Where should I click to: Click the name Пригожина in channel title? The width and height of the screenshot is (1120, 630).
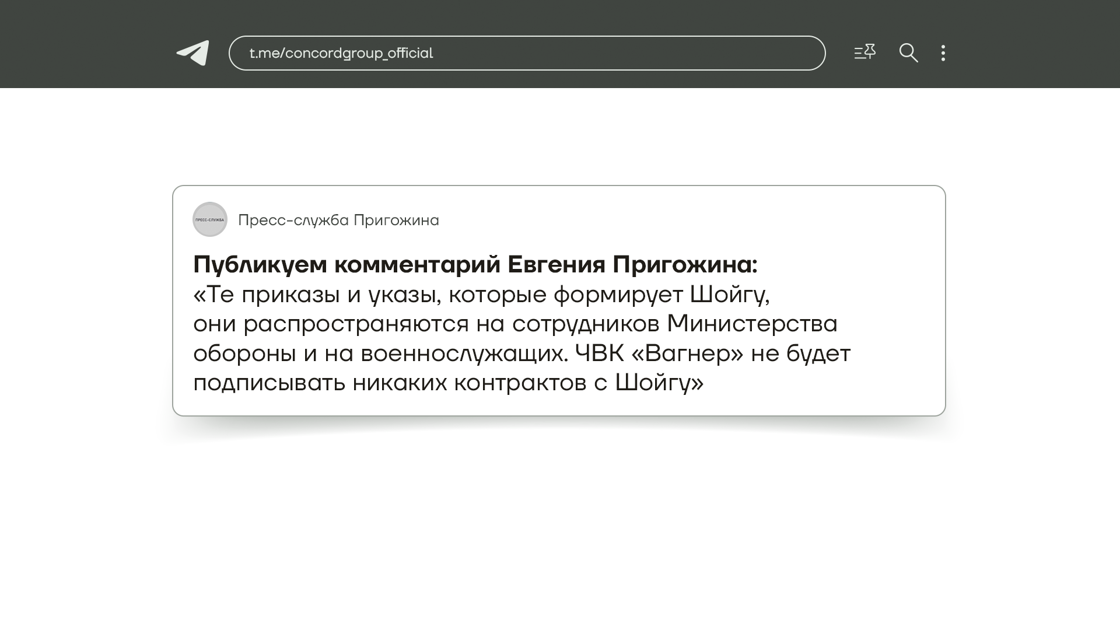pyautogui.click(x=396, y=220)
